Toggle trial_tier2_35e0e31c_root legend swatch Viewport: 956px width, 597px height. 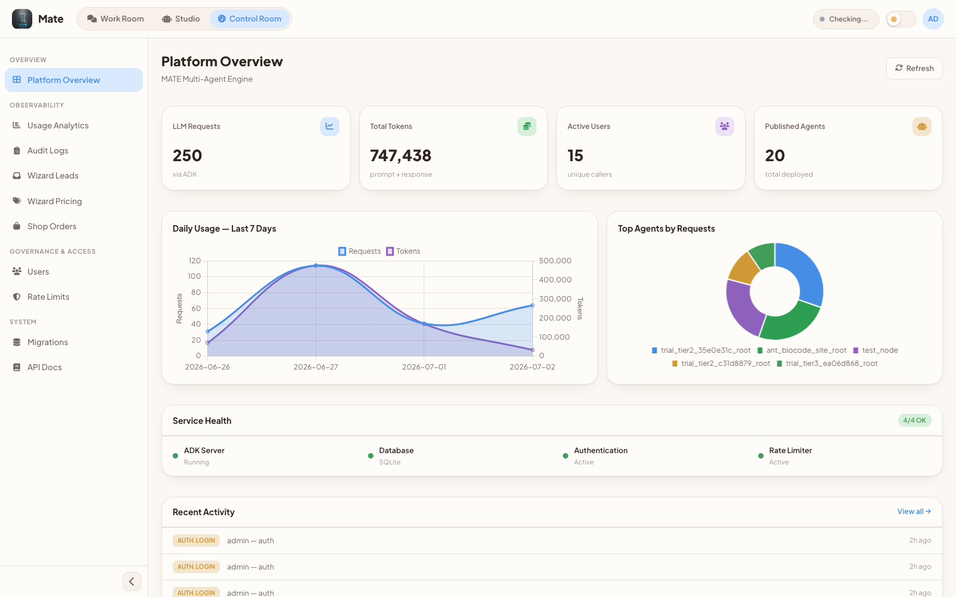pos(654,350)
